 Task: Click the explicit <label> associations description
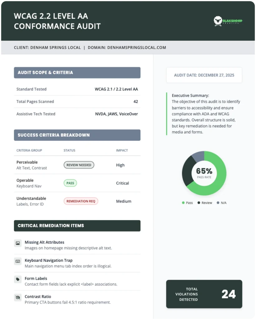(71, 284)
